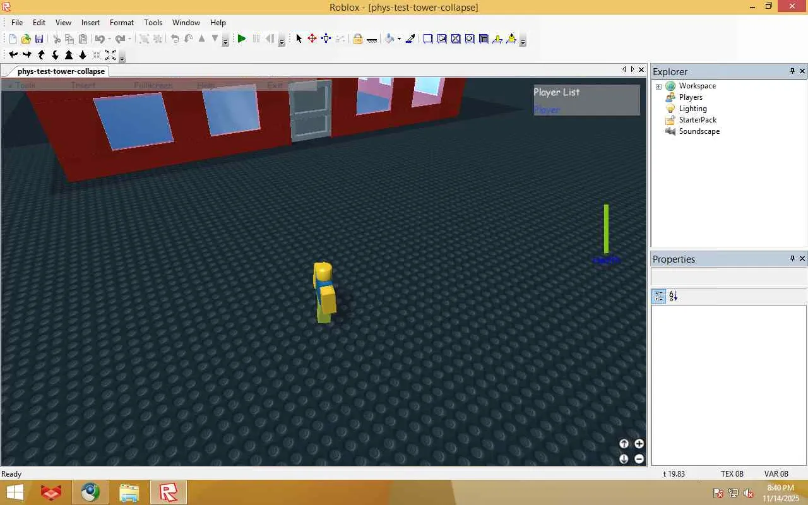Select the red four-arrow move tool

coord(312,39)
